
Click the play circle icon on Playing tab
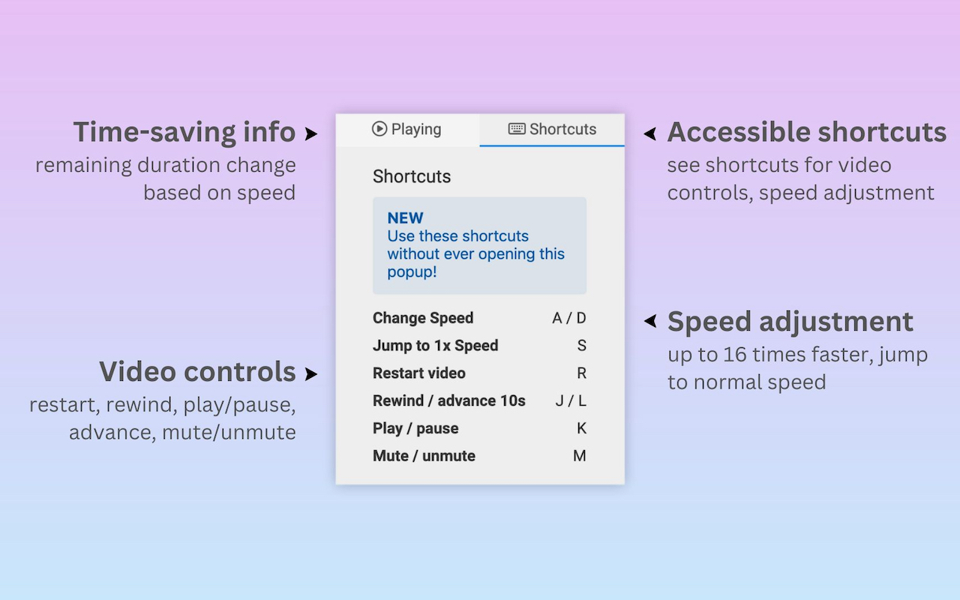click(379, 129)
